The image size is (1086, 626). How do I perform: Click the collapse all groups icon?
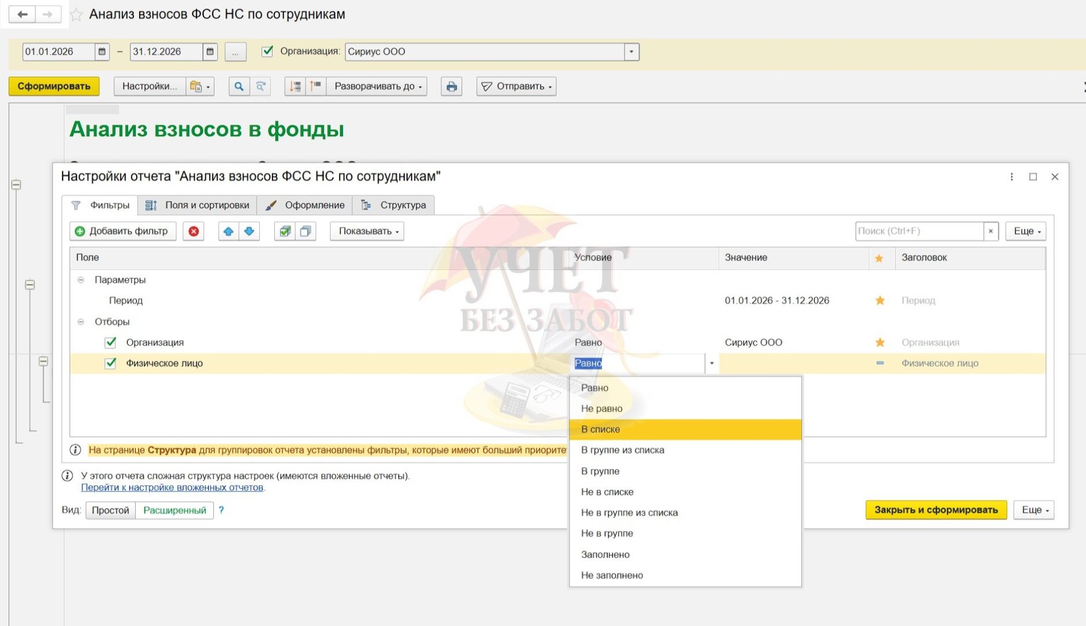pyautogui.click(x=295, y=86)
